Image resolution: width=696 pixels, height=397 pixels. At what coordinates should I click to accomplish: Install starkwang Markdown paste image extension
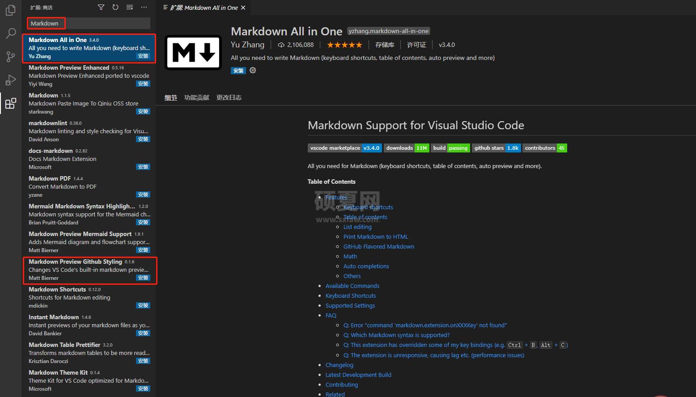point(143,112)
